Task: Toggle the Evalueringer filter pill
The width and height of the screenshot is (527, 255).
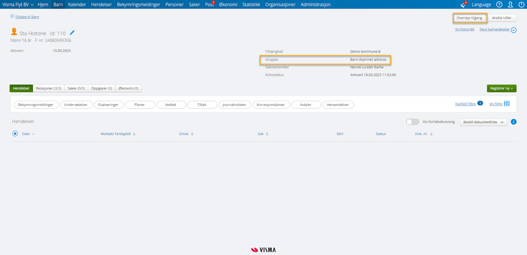Action: (x=109, y=105)
